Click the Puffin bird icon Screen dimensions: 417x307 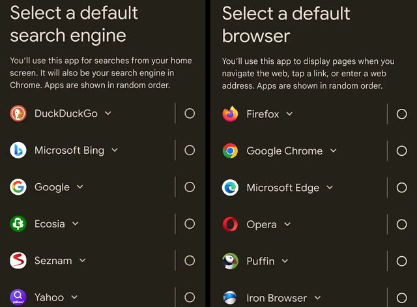230,261
